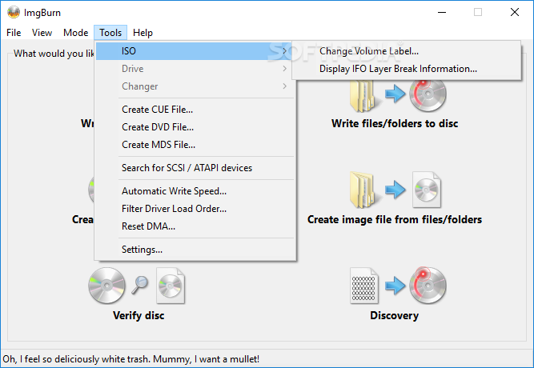This screenshot has width=534, height=368.
Task: Click the Verify disc label
Action: pyautogui.click(x=139, y=315)
